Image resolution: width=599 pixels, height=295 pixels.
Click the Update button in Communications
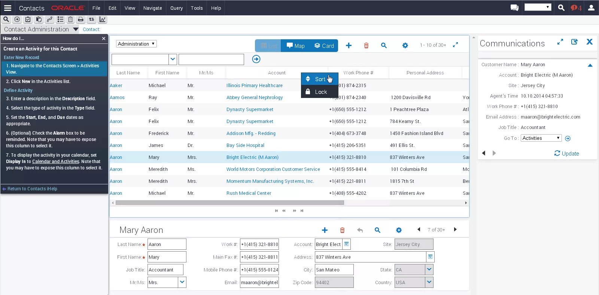566,153
